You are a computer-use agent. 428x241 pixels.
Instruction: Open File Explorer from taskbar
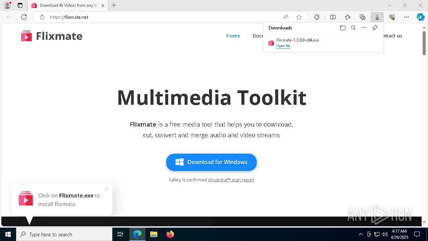tap(154, 234)
